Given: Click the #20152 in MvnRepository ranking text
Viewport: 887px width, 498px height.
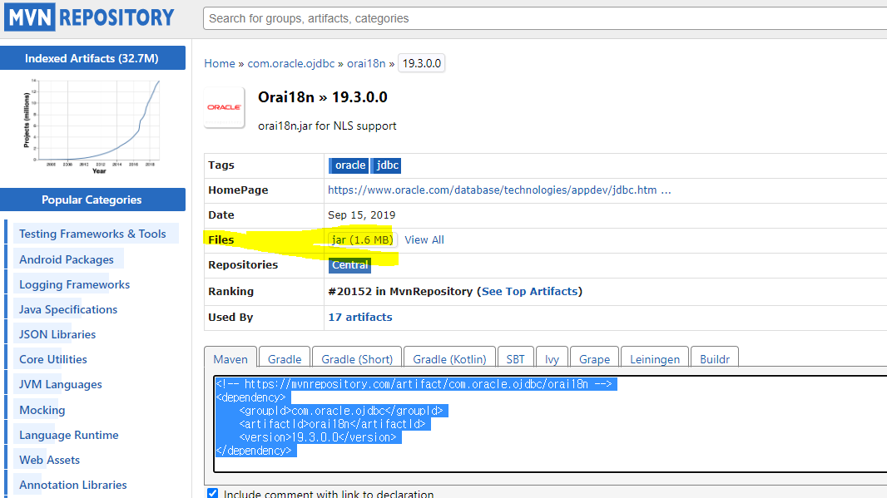Looking at the screenshot, I should (x=400, y=291).
